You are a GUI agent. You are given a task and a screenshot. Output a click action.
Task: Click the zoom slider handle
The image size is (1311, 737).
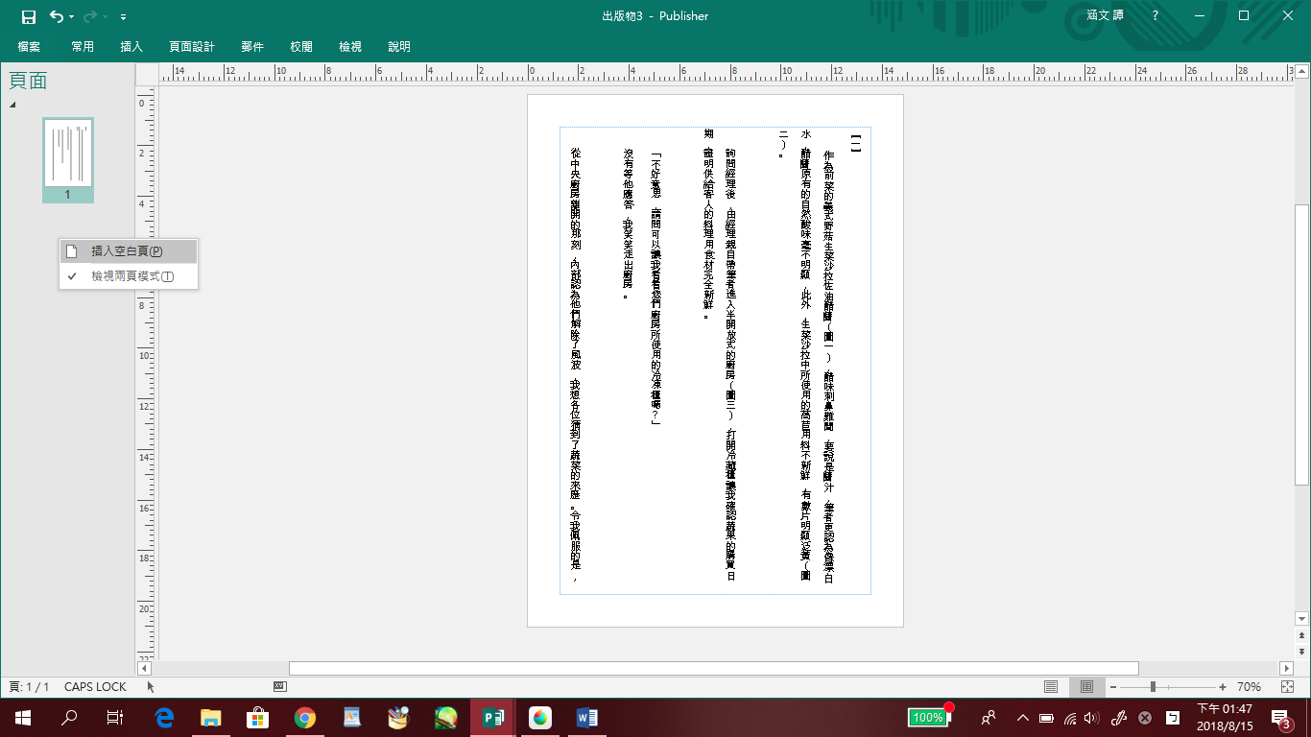tap(1153, 687)
